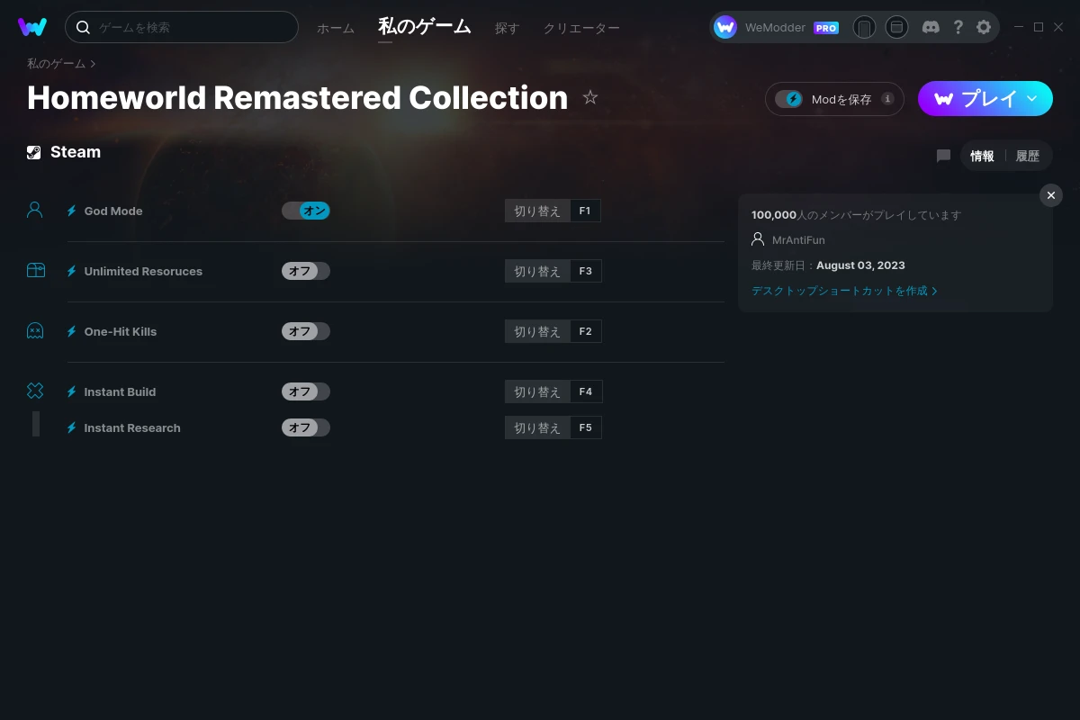Image resolution: width=1080 pixels, height=720 pixels.
Task: Enable the Unlimited Resoruces toggle
Action: coord(306,271)
